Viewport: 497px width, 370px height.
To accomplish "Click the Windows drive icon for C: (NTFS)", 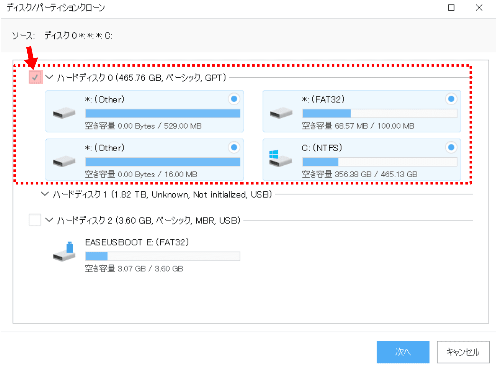I will [280, 159].
